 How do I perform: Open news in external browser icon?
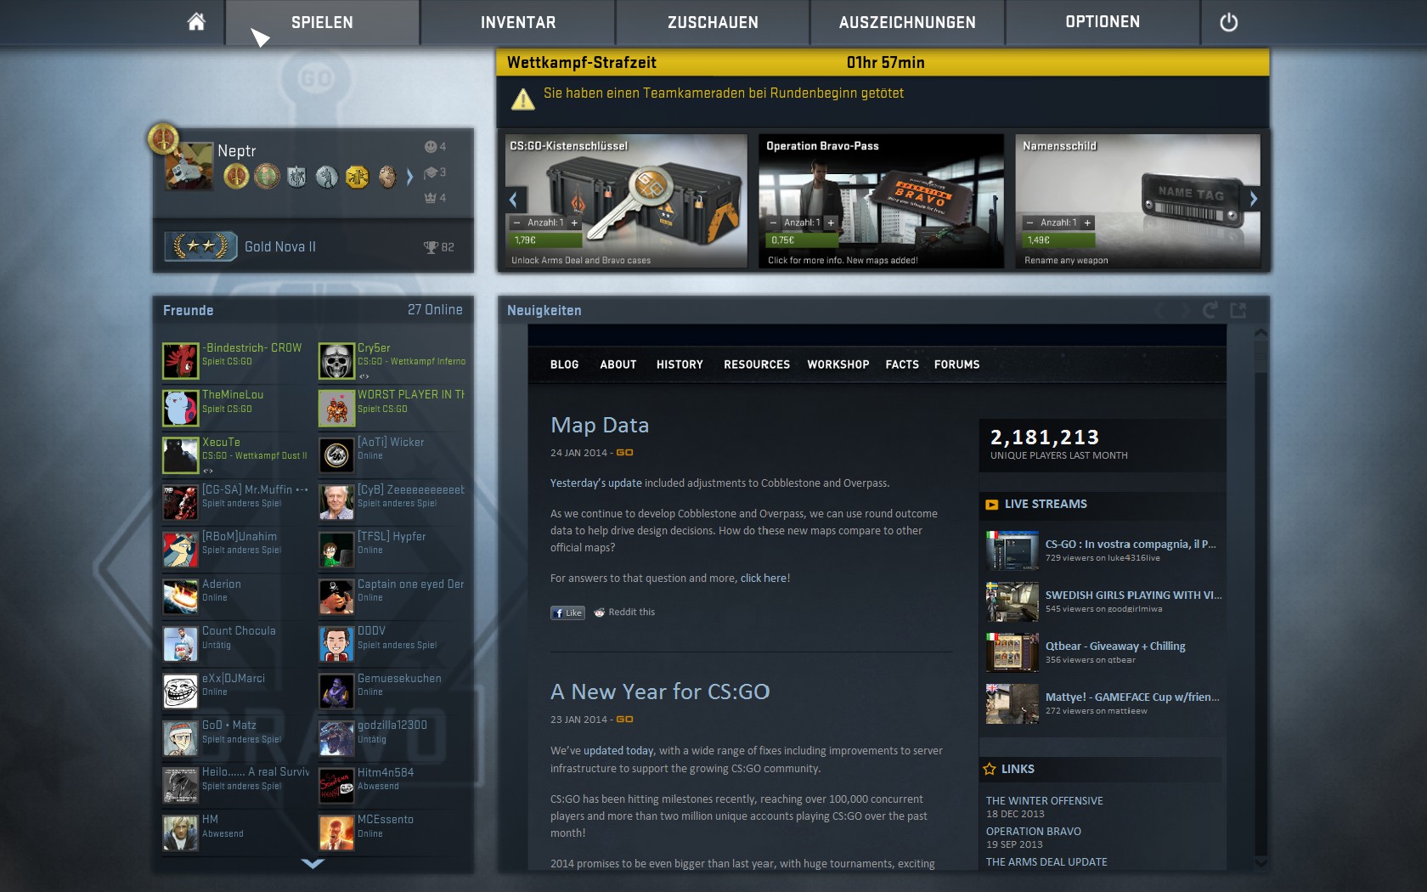pos(1238,310)
